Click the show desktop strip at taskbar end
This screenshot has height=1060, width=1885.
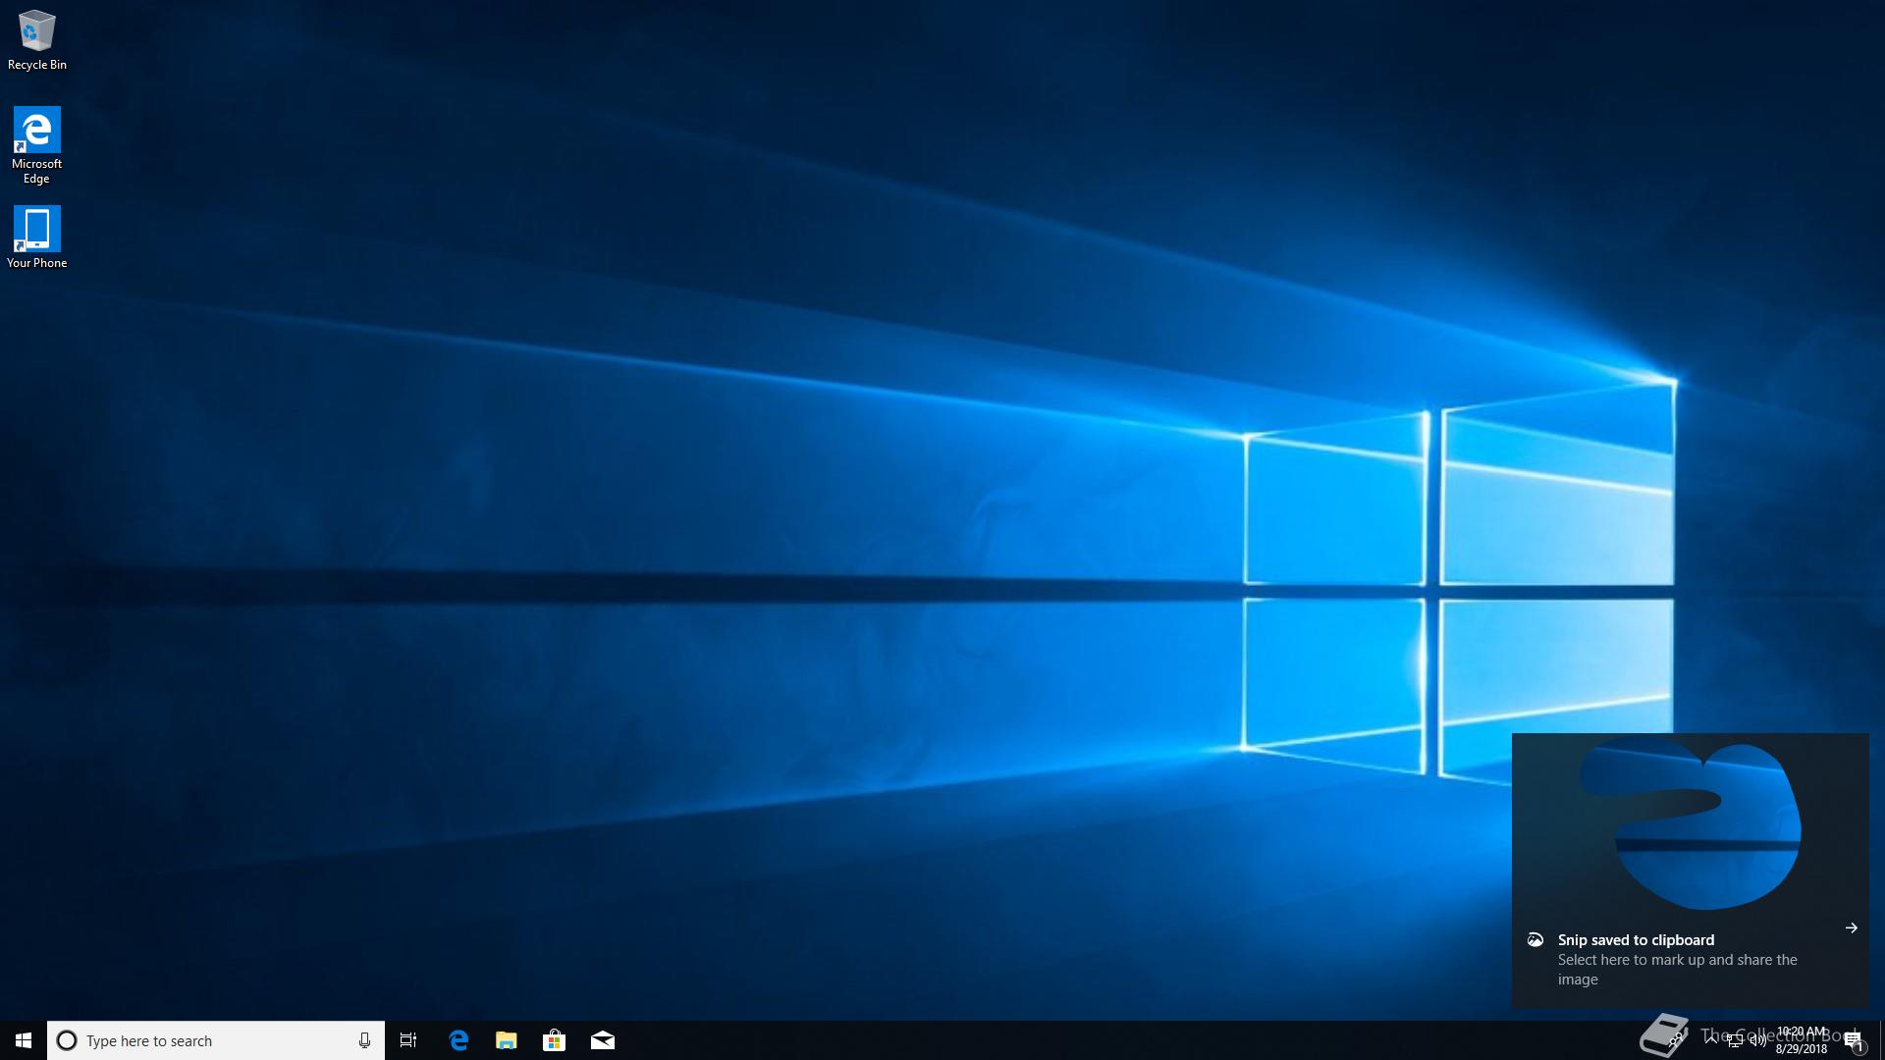coord(1882,1040)
